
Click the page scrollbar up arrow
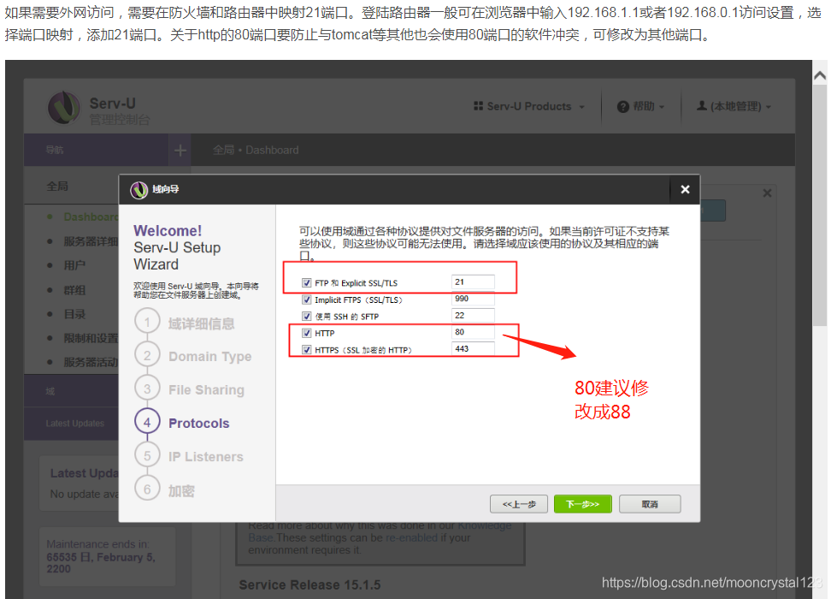[819, 76]
